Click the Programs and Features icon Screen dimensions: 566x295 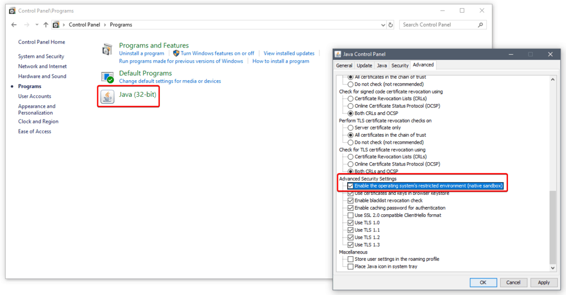click(x=107, y=49)
